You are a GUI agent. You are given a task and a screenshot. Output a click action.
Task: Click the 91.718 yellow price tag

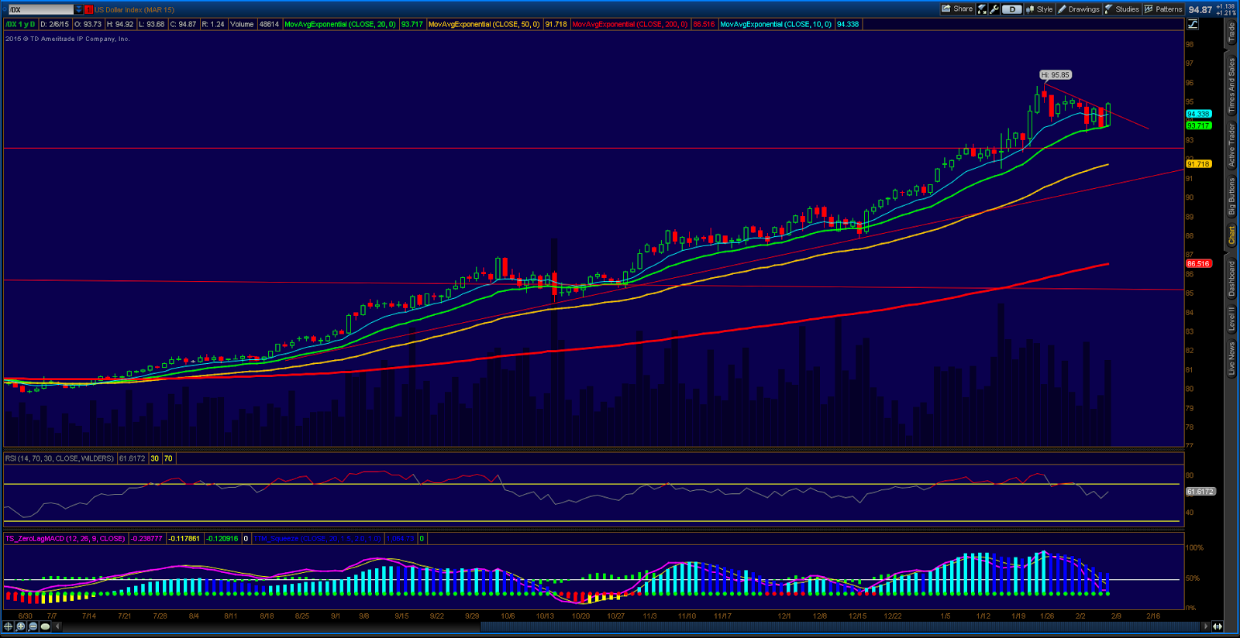1198,164
